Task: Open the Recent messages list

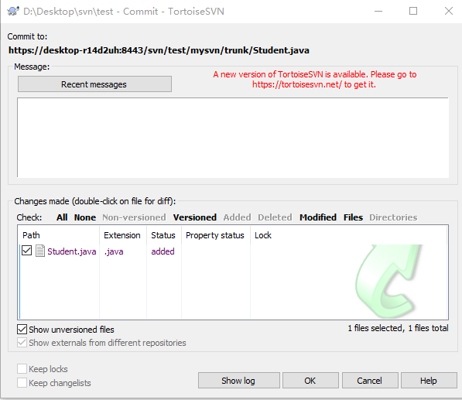Action: pyautogui.click(x=94, y=84)
